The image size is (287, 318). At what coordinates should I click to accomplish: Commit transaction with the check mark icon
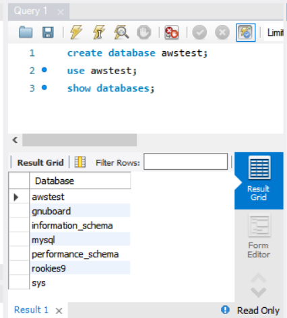click(199, 32)
